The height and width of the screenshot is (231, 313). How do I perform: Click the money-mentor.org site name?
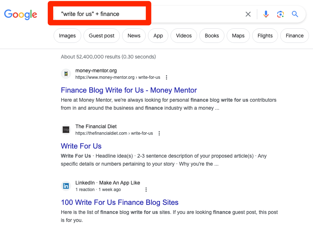[x=96, y=70]
